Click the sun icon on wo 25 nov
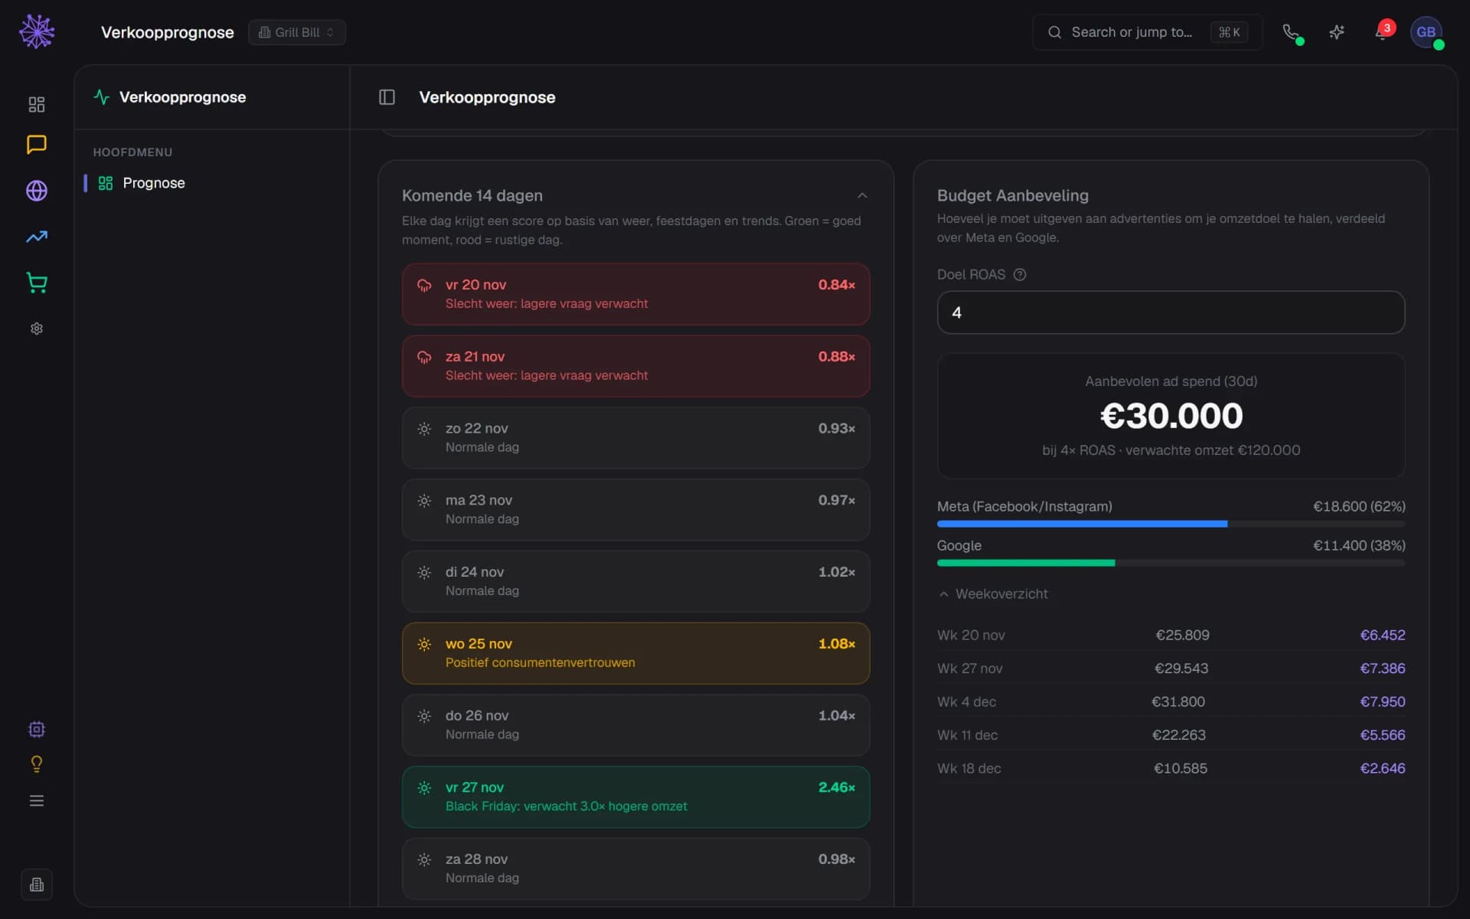This screenshot has width=1470, height=919. coord(424,645)
